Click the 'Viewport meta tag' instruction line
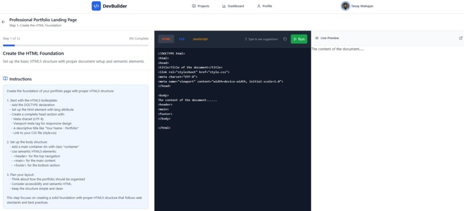The height and width of the screenshot is (211, 464). [x=43, y=123]
